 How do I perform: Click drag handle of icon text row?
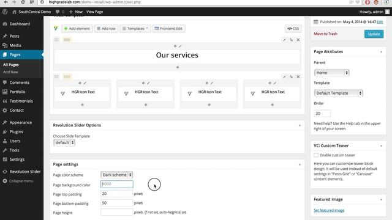point(56,76)
